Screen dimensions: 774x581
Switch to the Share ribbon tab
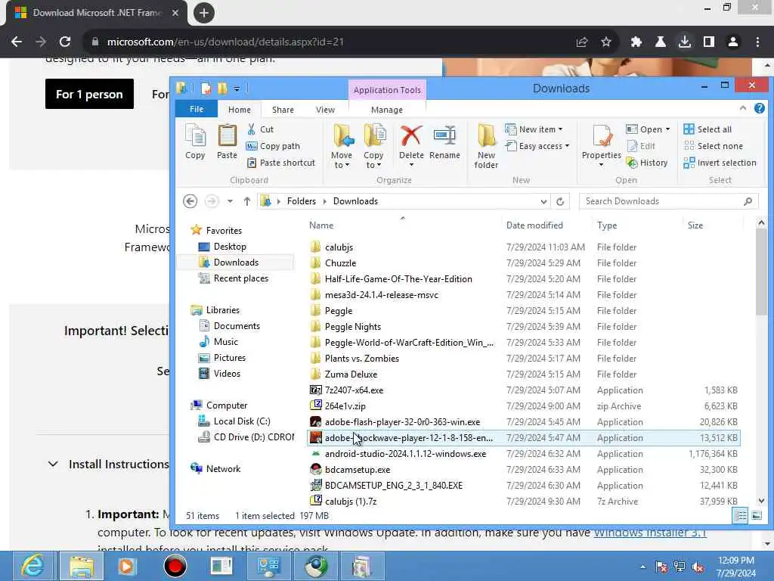tap(283, 110)
